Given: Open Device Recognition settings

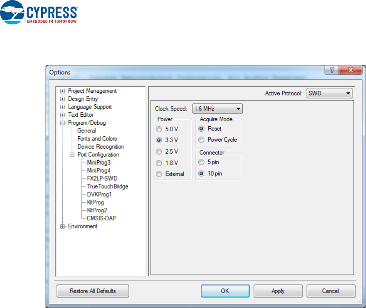Looking at the screenshot, I should pyautogui.click(x=101, y=147).
